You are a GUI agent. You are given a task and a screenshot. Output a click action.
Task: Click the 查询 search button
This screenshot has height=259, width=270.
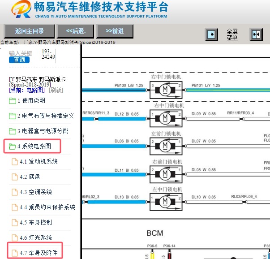coord(19,60)
